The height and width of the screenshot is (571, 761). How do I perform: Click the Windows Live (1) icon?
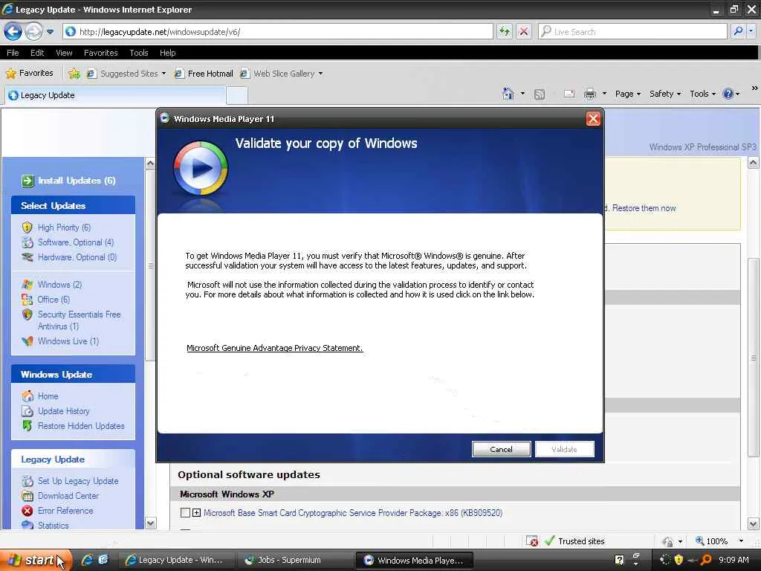tap(27, 341)
